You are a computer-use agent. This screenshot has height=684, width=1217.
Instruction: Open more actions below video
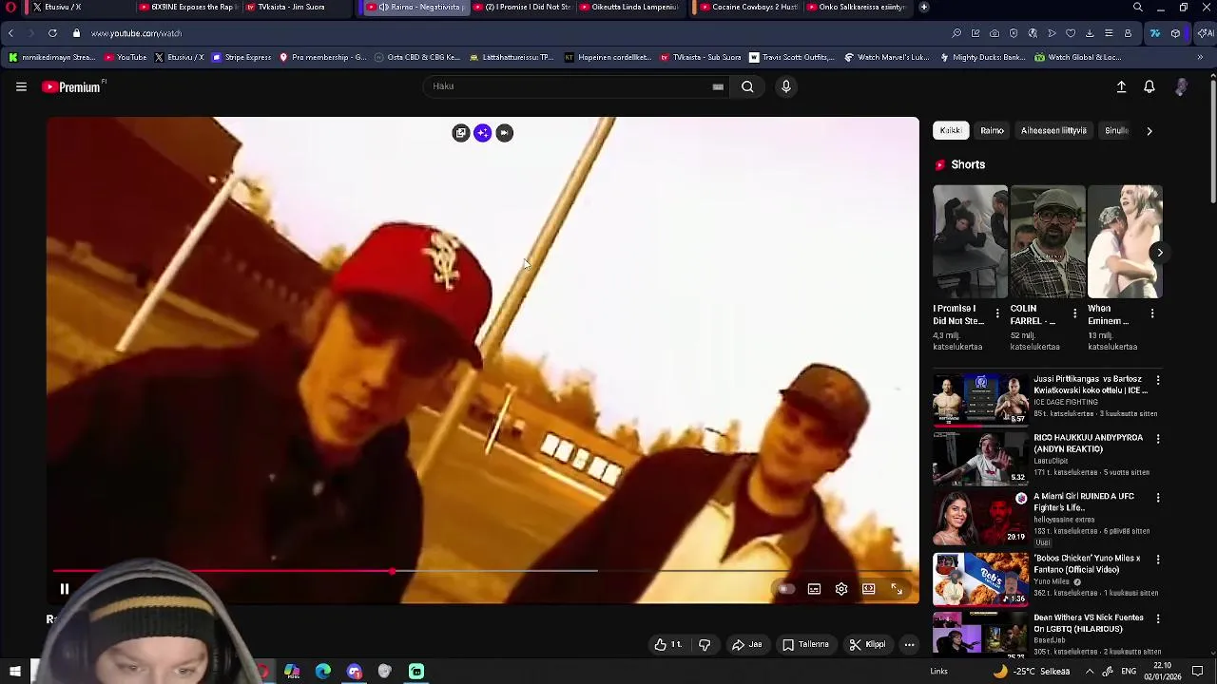click(x=909, y=644)
